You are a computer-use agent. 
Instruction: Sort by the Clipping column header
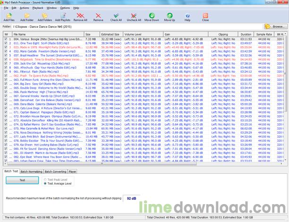(x=223, y=34)
